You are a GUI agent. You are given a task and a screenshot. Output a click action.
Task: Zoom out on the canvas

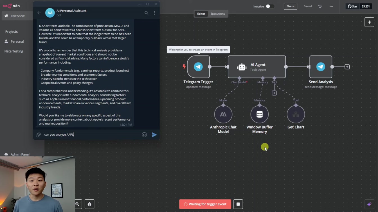78,204
